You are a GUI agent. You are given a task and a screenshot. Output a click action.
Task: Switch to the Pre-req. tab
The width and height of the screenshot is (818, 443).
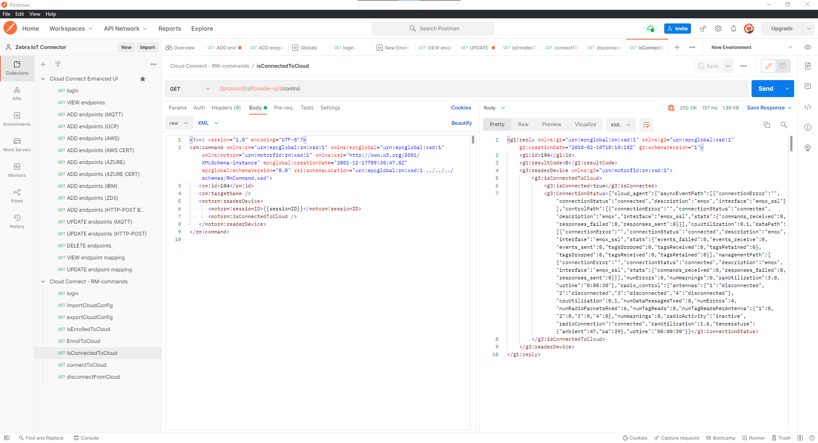[284, 108]
